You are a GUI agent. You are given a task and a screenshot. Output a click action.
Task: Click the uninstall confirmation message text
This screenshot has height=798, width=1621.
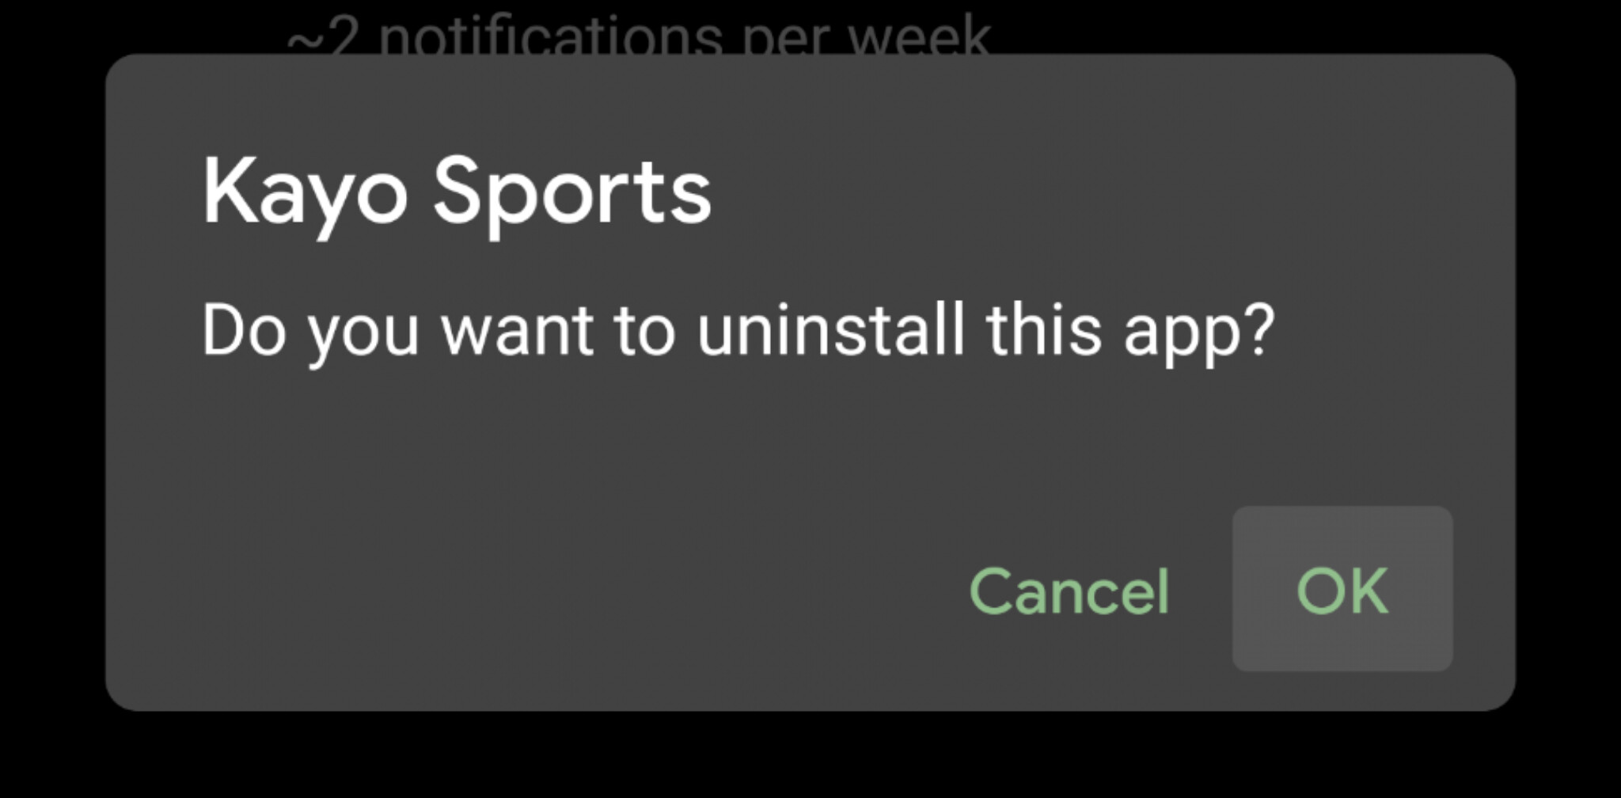[738, 332]
